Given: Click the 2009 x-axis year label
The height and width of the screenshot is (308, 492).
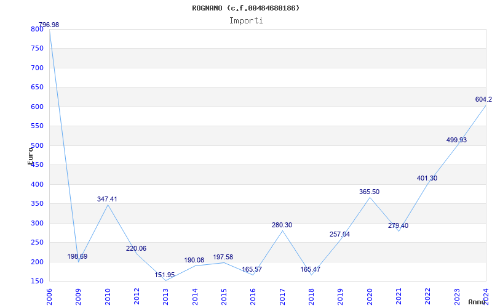Looking at the screenshot, I should 78,297.
